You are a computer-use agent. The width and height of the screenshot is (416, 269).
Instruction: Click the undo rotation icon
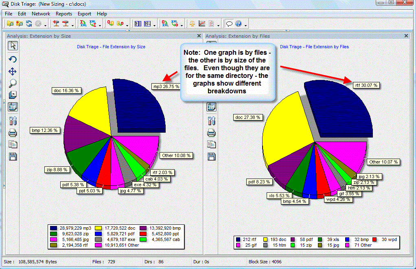13,59
